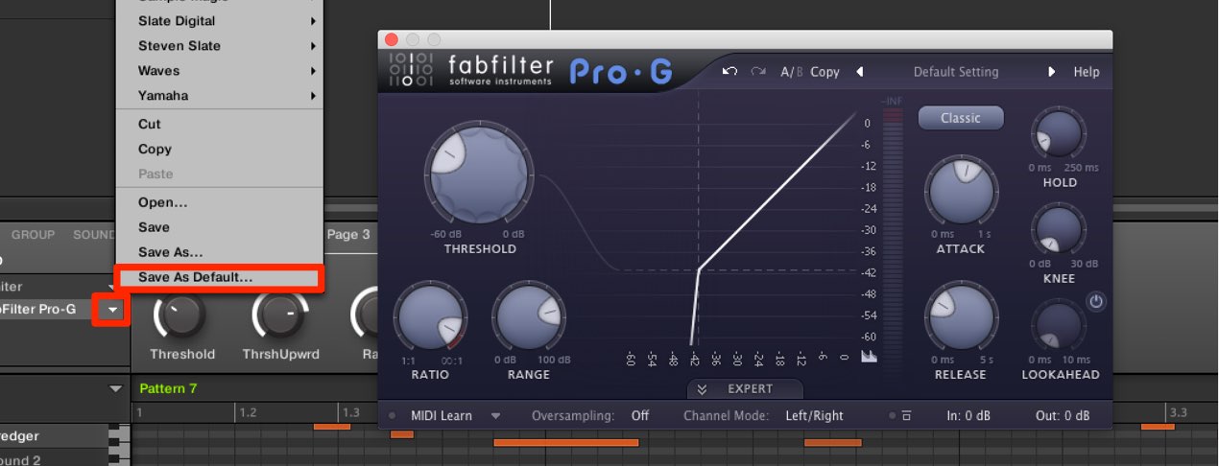Toggle the A/B comparison button
Screen dimensions: 1219x466
[x=792, y=71]
